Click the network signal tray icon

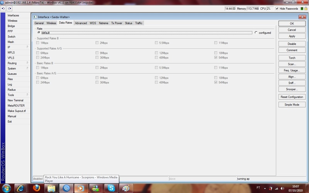click(277, 188)
